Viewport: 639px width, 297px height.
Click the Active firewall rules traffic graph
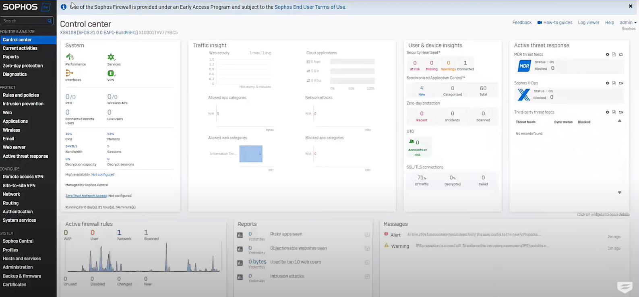(x=144, y=258)
